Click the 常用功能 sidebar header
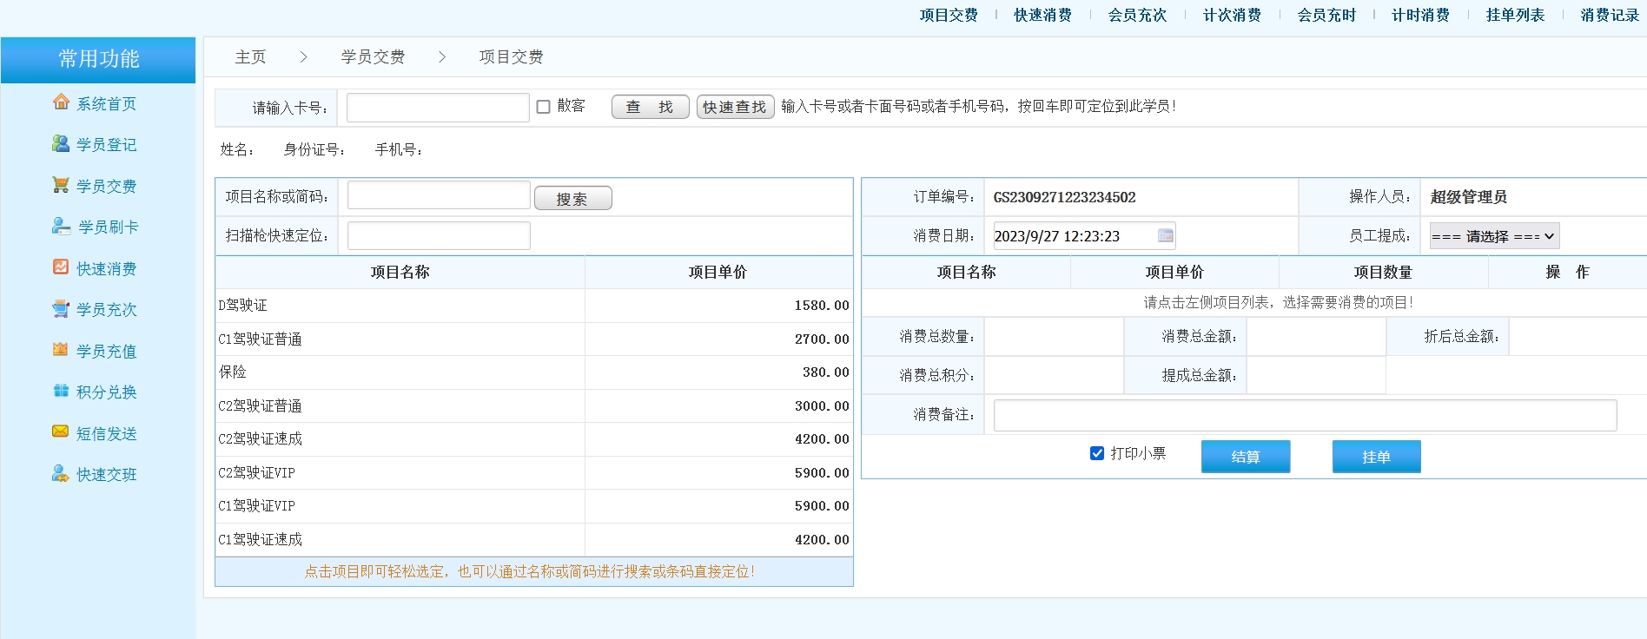1647x639 pixels. pyautogui.click(x=98, y=60)
